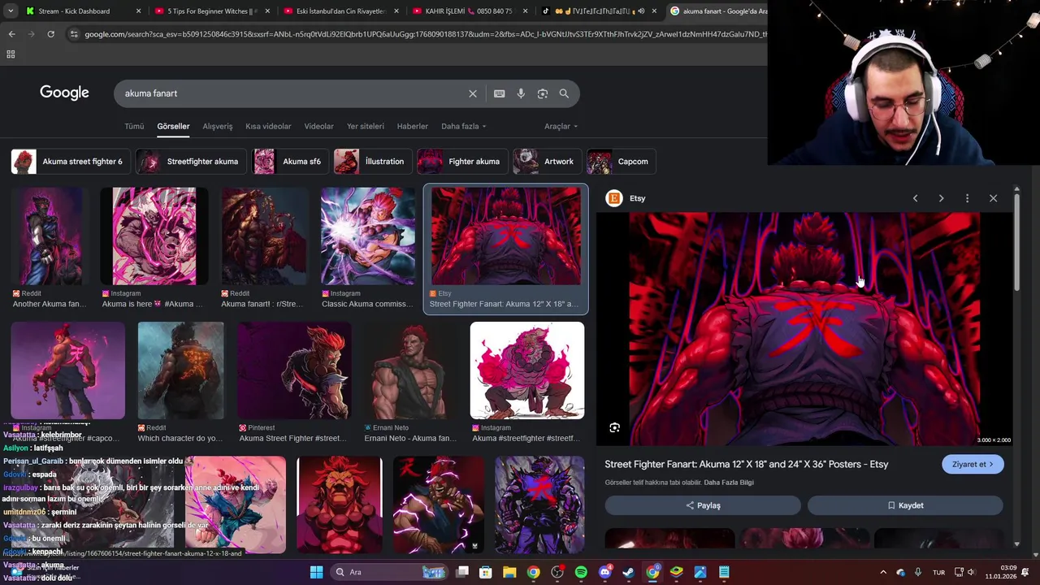1040x585 pixels.
Task: Select the Capcom filter chip
Action: coord(622,162)
